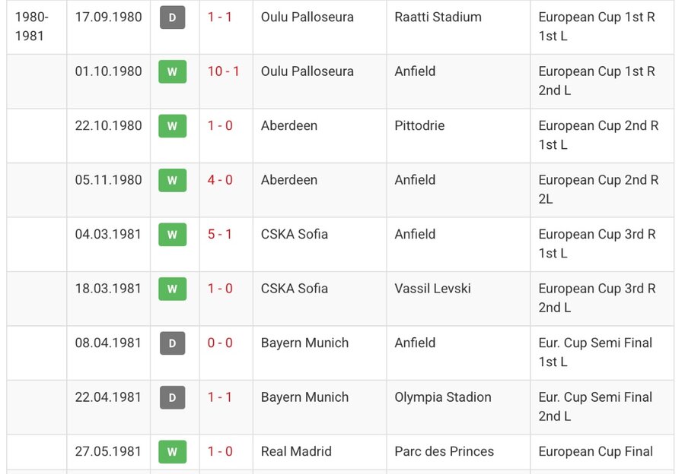The image size is (685, 474).
Task: Select Oulu Palloseura in the 17.09.1980 row
Action: click(x=307, y=17)
